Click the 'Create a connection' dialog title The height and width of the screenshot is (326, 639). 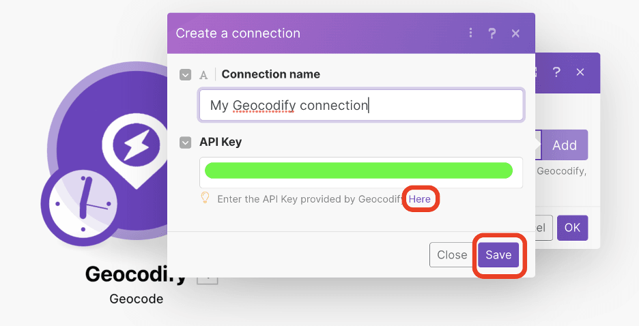pyautogui.click(x=238, y=33)
